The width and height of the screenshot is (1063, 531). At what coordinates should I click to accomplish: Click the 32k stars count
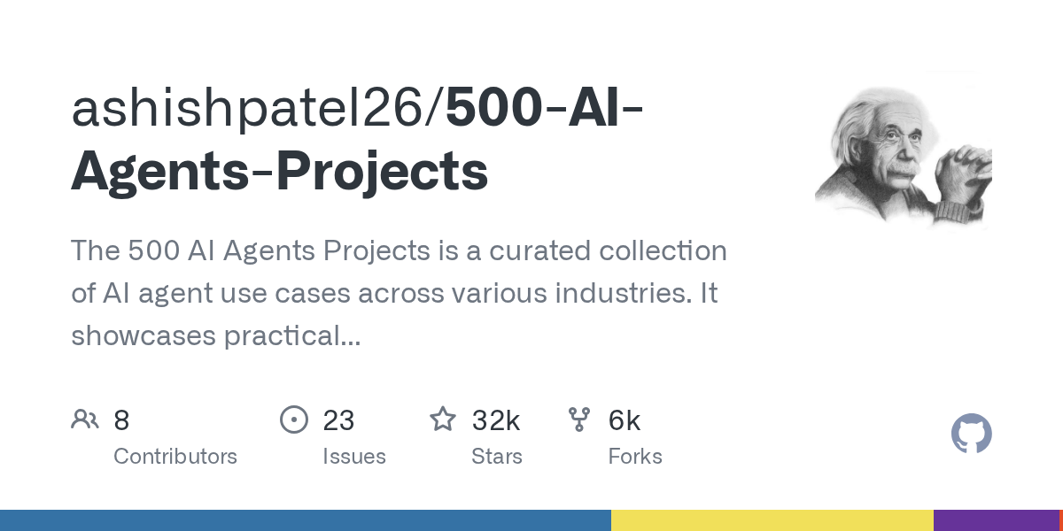(496, 420)
